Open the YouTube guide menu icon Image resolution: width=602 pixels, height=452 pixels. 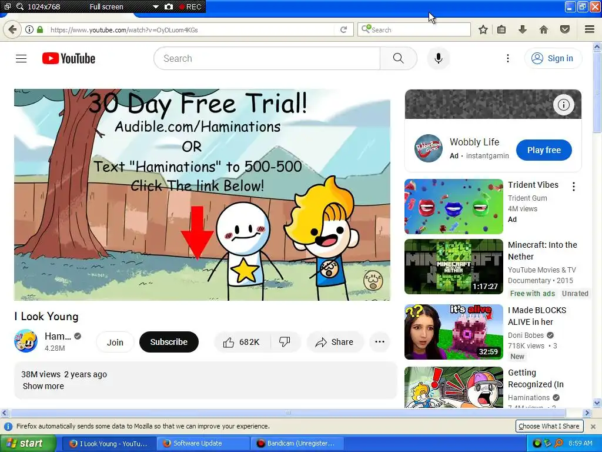pos(21,58)
